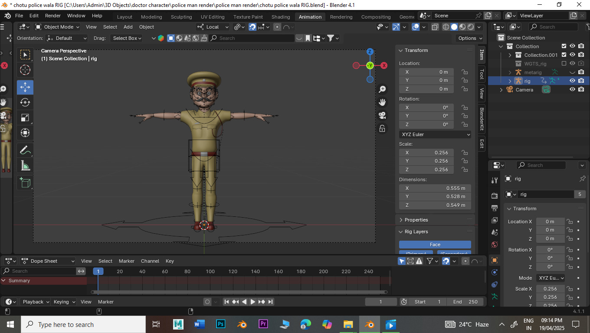
Task: Expand the Properties panel in sidebar
Action: (435, 220)
